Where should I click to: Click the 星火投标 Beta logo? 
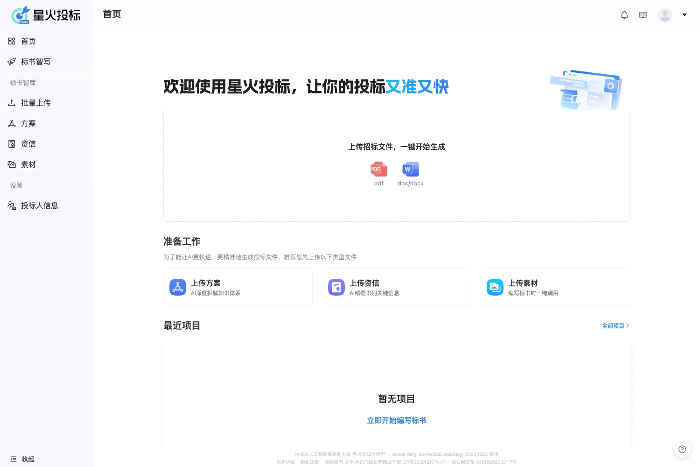click(x=46, y=15)
